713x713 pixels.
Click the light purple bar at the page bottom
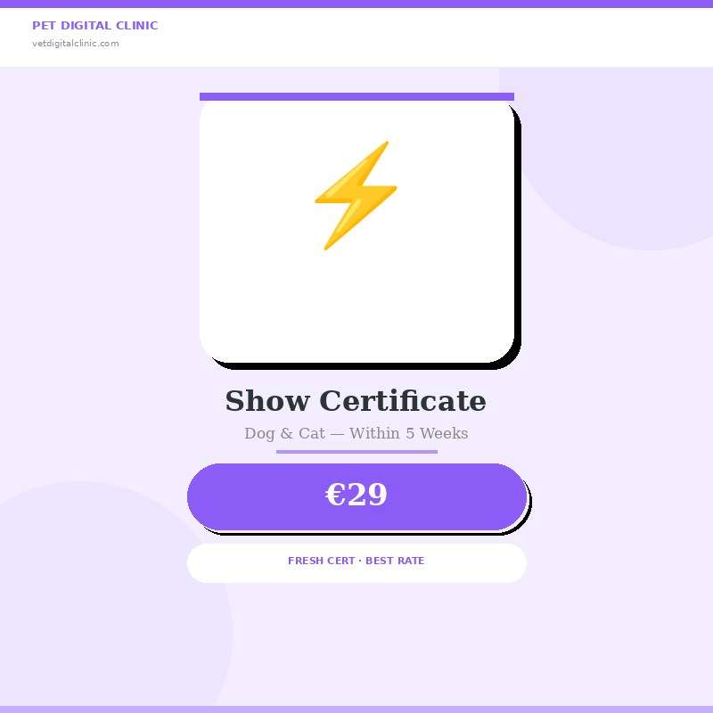coord(356,709)
